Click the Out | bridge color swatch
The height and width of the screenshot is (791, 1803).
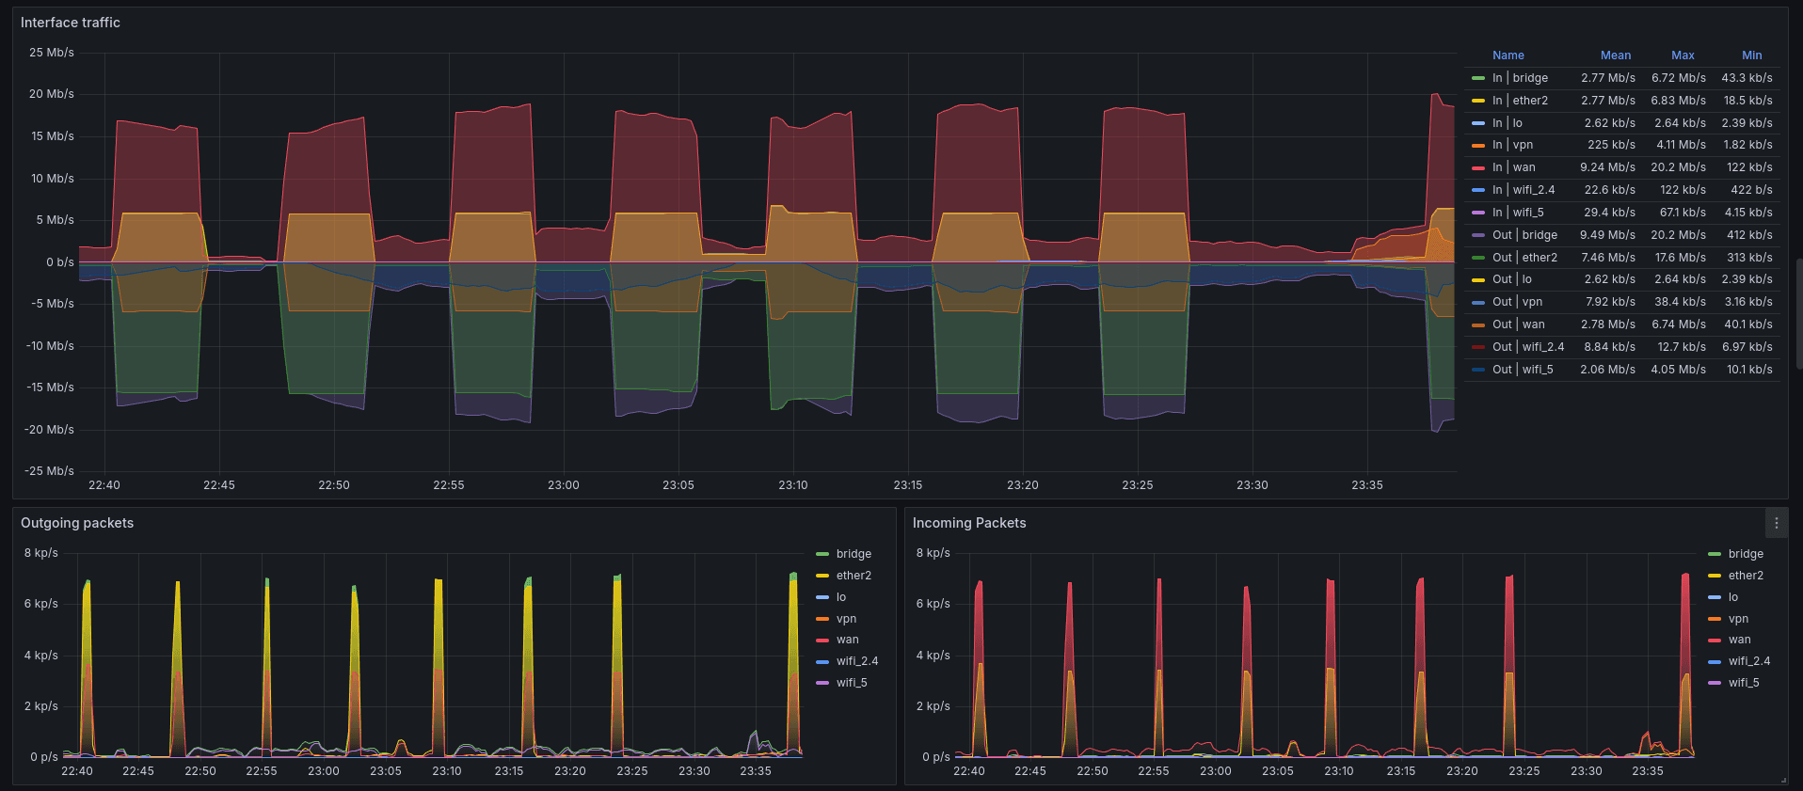(x=1478, y=235)
